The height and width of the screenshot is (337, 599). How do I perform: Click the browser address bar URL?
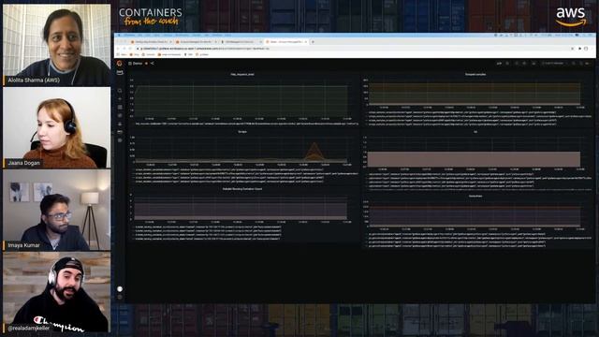(206, 49)
